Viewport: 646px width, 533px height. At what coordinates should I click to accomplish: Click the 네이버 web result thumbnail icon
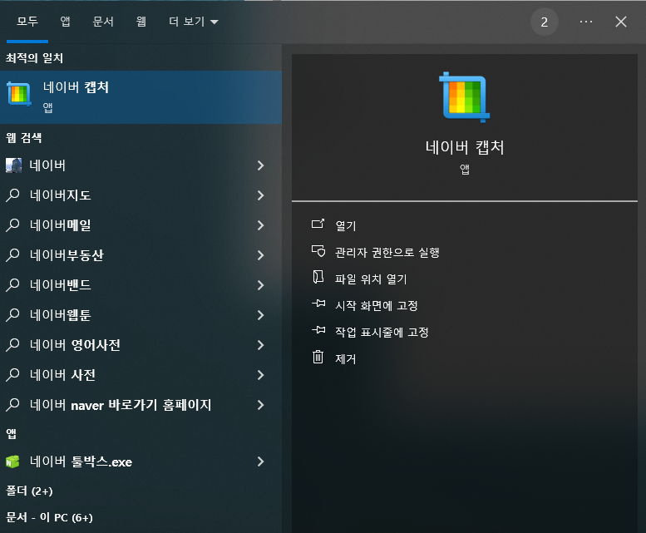[x=13, y=165]
